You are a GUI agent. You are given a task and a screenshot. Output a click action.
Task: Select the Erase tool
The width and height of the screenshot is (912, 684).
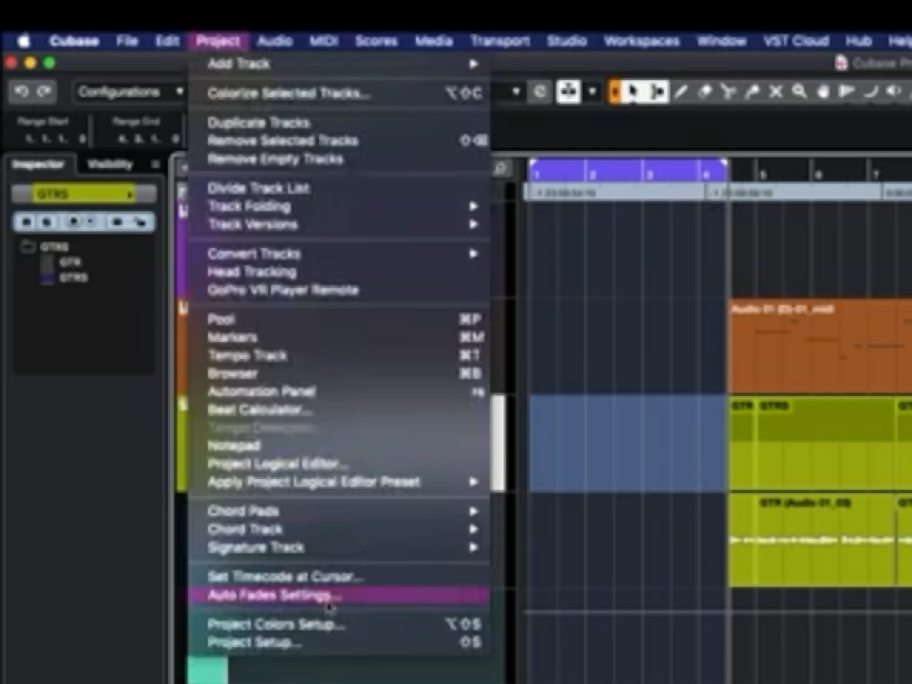click(705, 92)
